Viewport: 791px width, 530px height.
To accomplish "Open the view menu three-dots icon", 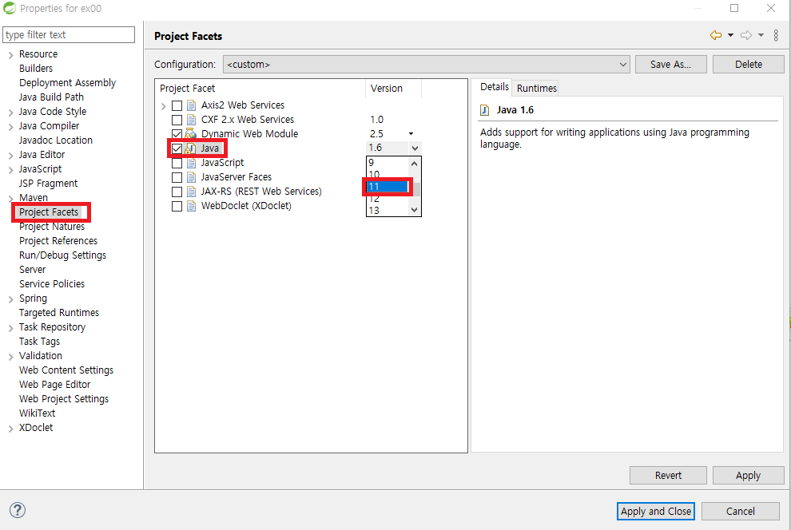I will coord(776,35).
